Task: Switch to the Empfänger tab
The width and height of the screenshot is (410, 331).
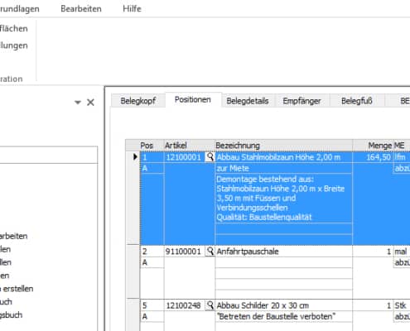Action: (x=301, y=101)
